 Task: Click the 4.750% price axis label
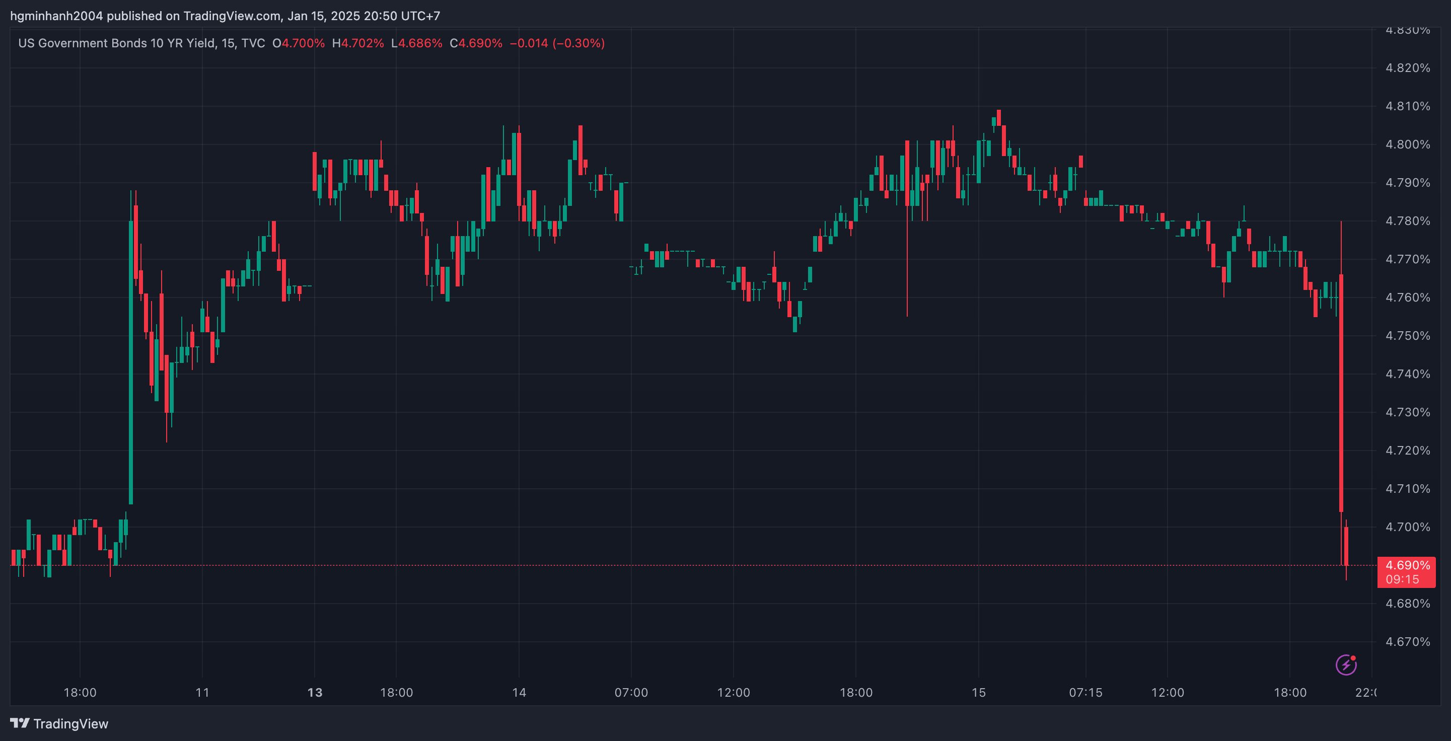1407,336
